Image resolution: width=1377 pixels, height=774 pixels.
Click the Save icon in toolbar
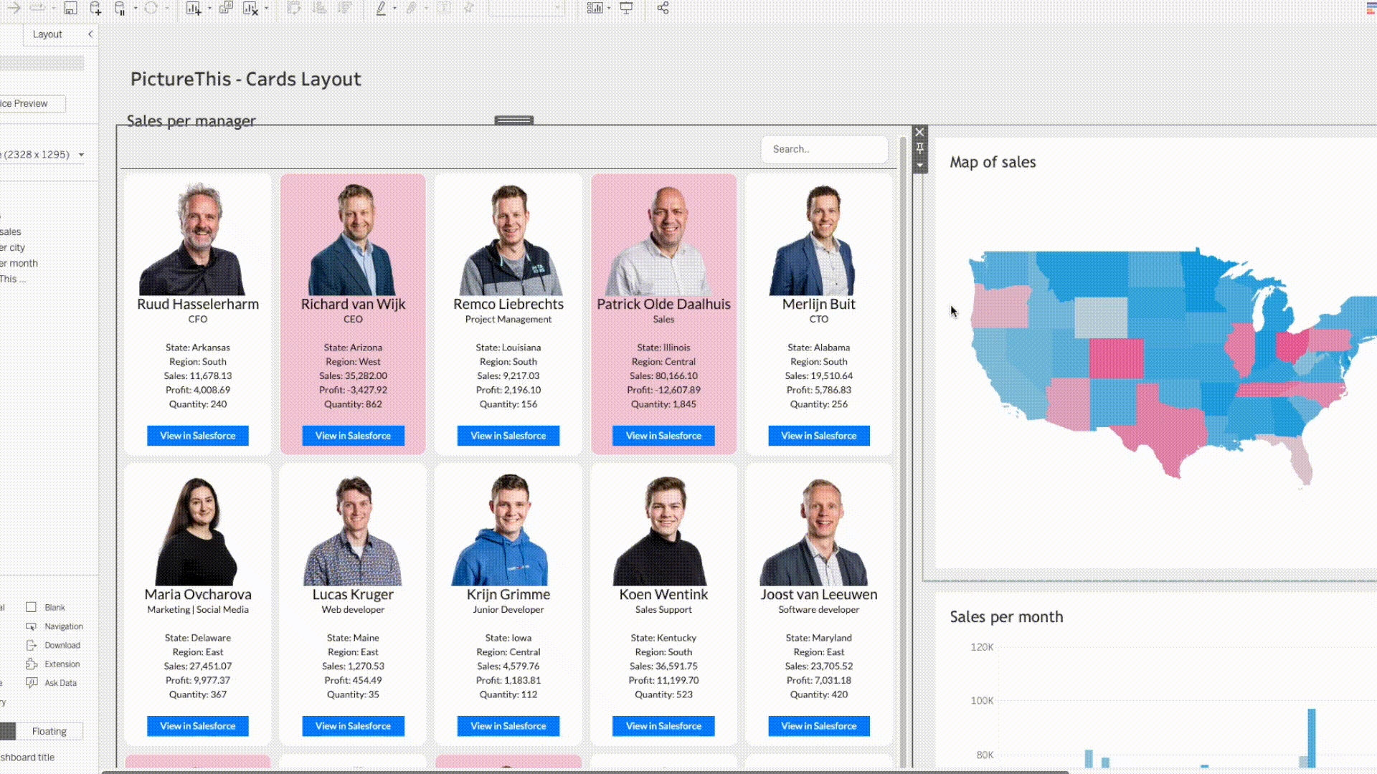point(70,9)
